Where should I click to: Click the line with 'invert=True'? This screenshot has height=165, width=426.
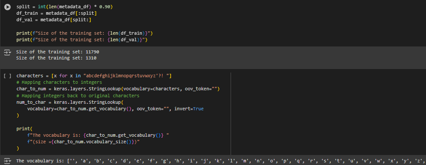[115, 109]
